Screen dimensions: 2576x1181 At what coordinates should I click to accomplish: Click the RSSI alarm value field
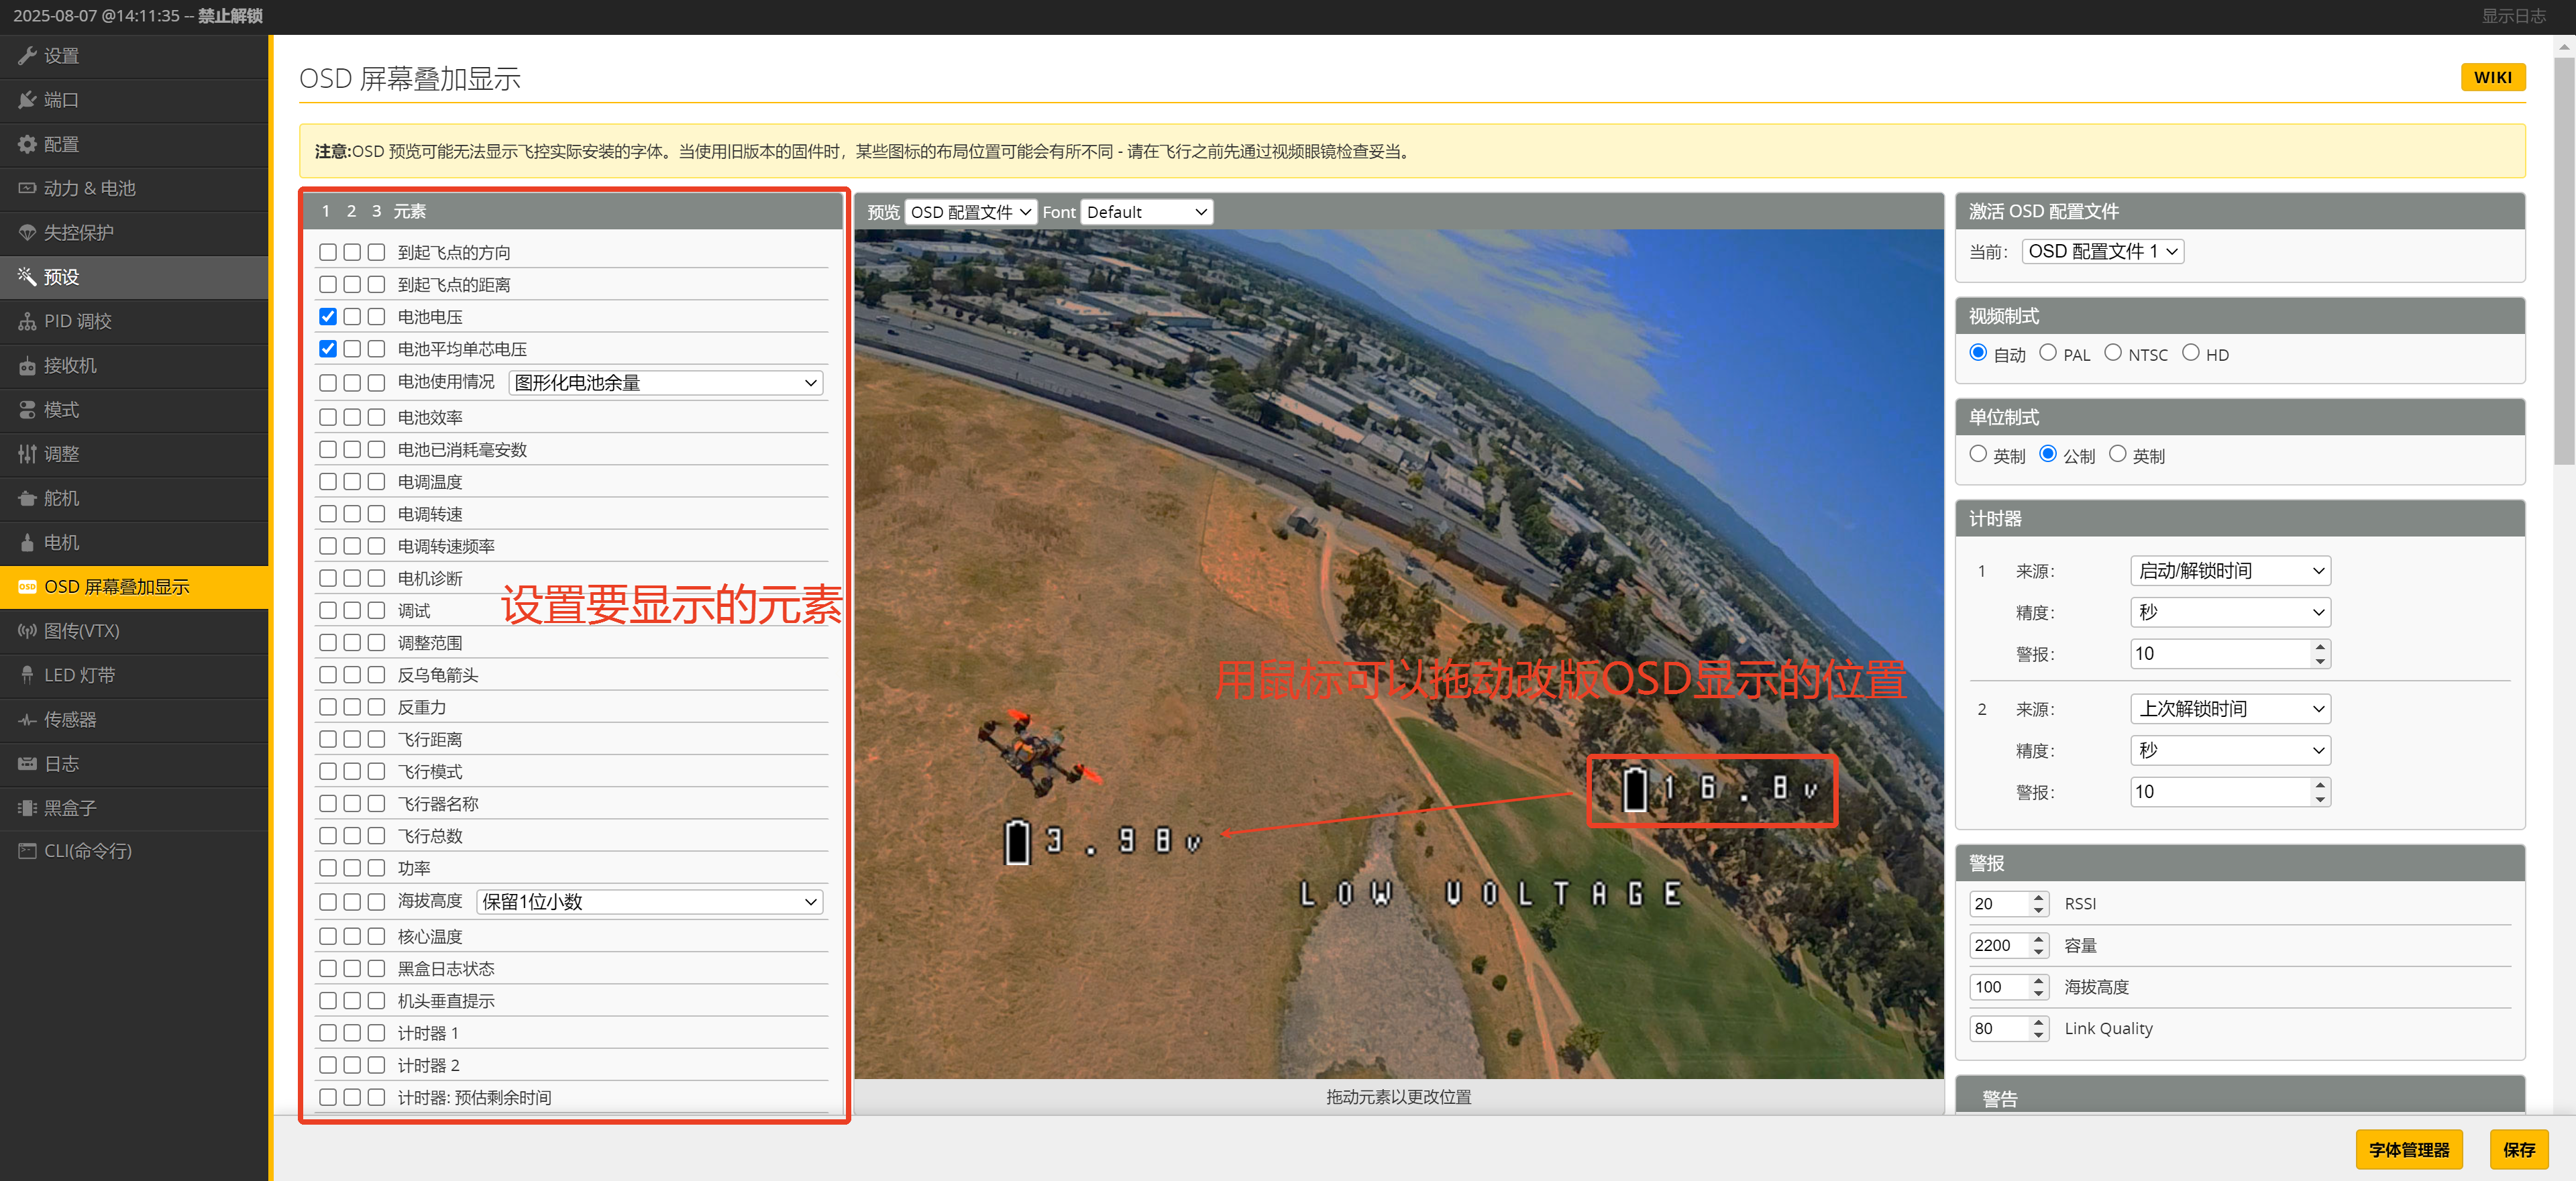(1997, 904)
